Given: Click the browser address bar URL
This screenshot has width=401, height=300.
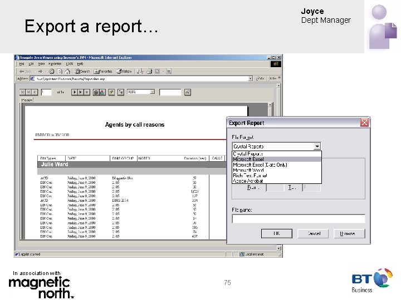Looking at the screenshot, I should pos(141,79).
